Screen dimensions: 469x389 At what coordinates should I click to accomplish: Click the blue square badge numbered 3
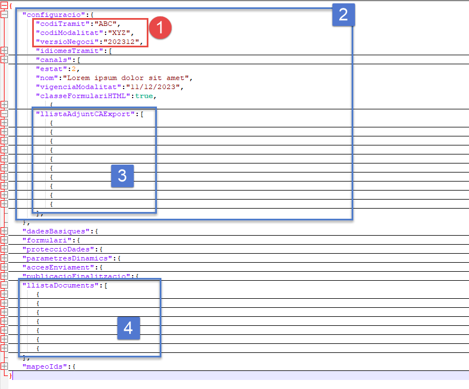[122, 176]
